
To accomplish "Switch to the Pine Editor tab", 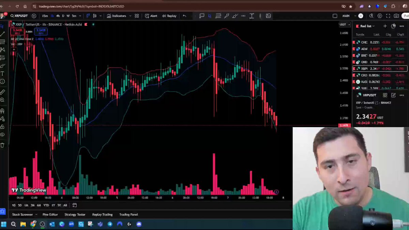I will tap(50, 214).
